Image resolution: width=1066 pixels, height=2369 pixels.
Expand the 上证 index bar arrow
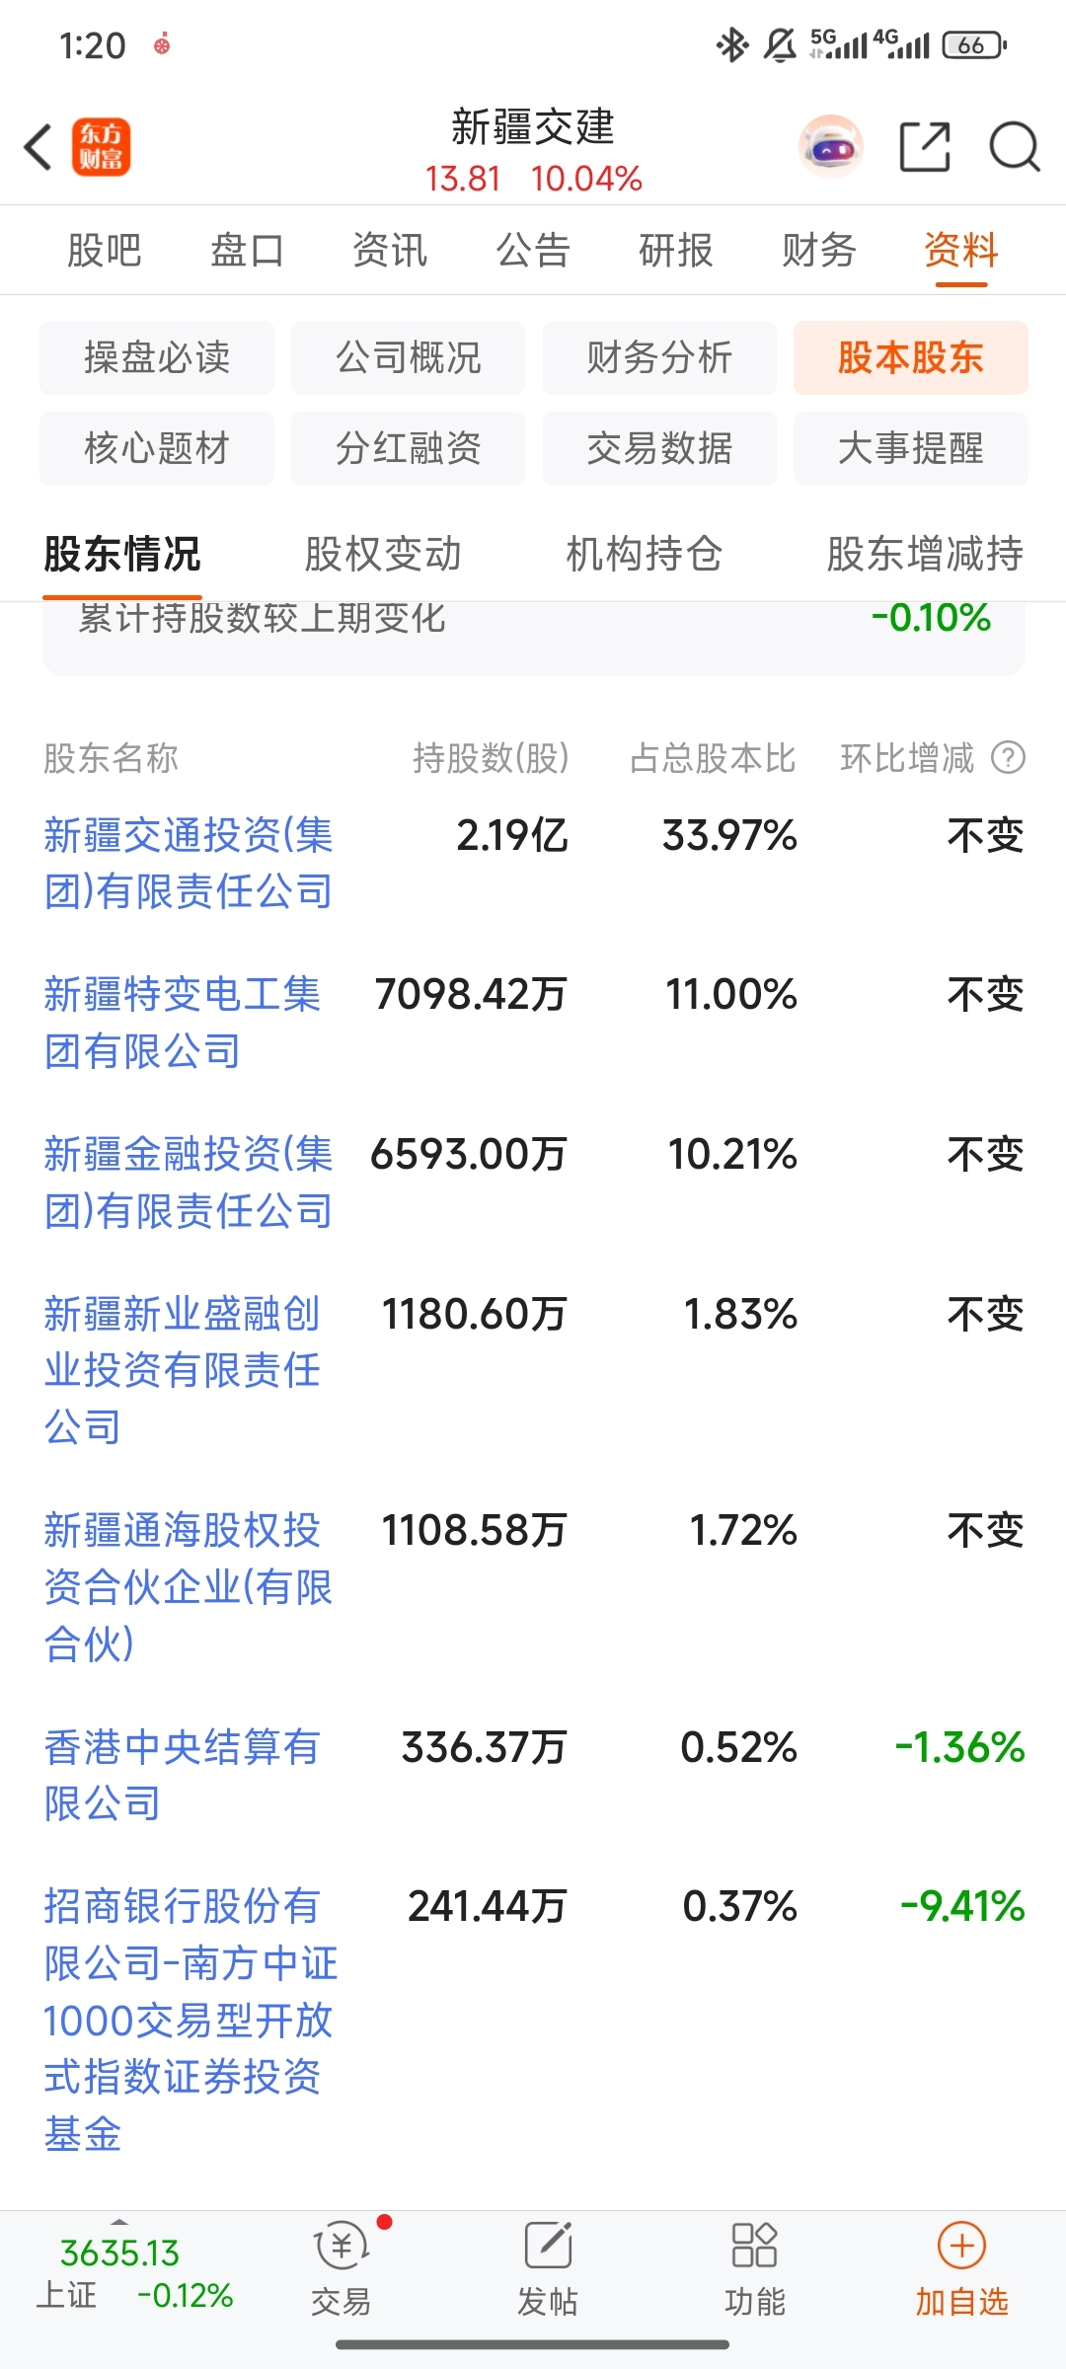pyautogui.click(x=118, y=2223)
